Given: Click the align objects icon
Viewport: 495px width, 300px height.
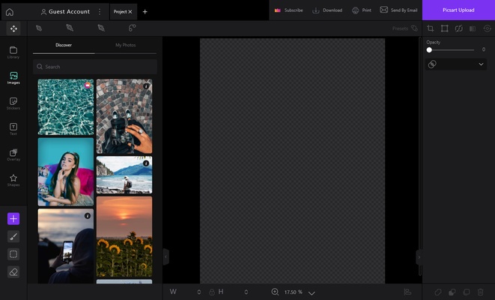Looking at the screenshot, I should [x=407, y=292].
